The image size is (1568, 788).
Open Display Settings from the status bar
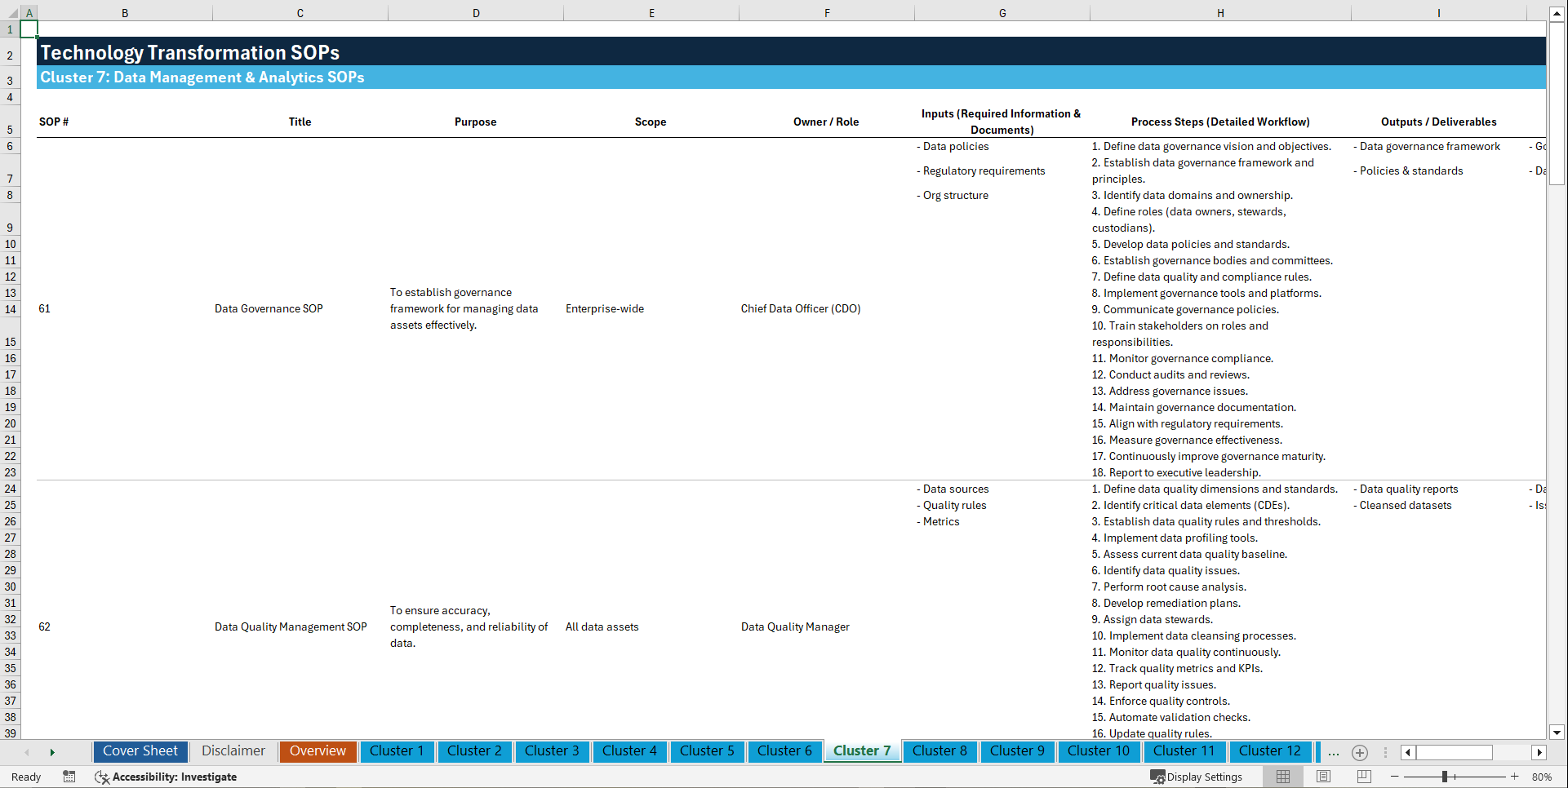(x=1197, y=777)
